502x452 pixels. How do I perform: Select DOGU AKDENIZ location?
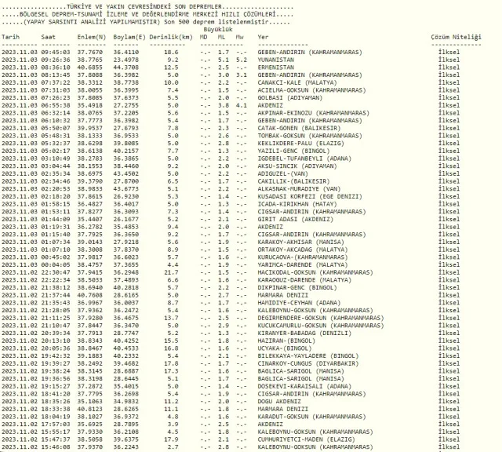point(279,402)
